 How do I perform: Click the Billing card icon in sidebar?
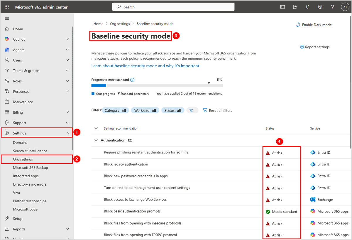[x=7, y=112]
